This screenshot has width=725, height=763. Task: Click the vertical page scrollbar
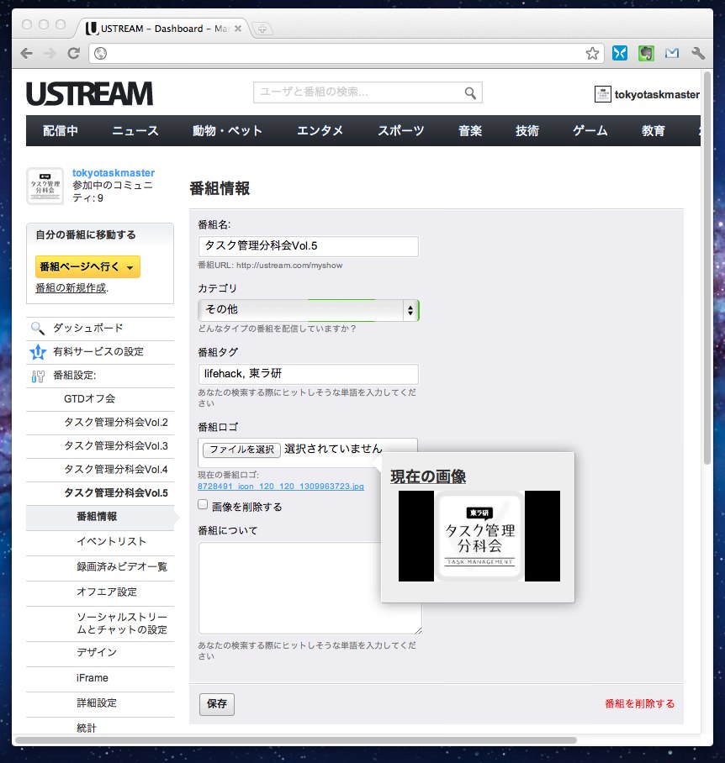tap(707, 267)
